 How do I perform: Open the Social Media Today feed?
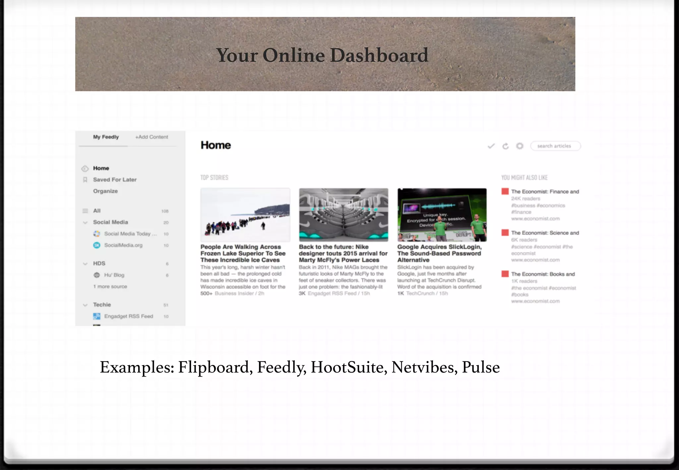(x=131, y=234)
